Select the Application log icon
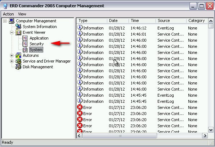The height and width of the screenshot is (147, 215). pos(25,38)
